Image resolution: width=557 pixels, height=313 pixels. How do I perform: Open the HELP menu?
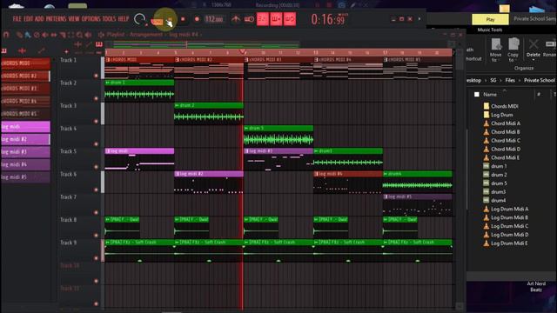(x=124, y=19)
